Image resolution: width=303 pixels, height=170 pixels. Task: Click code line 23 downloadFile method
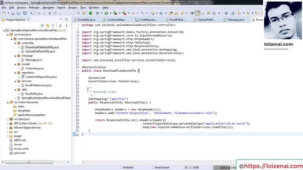[x=120, y=102]
